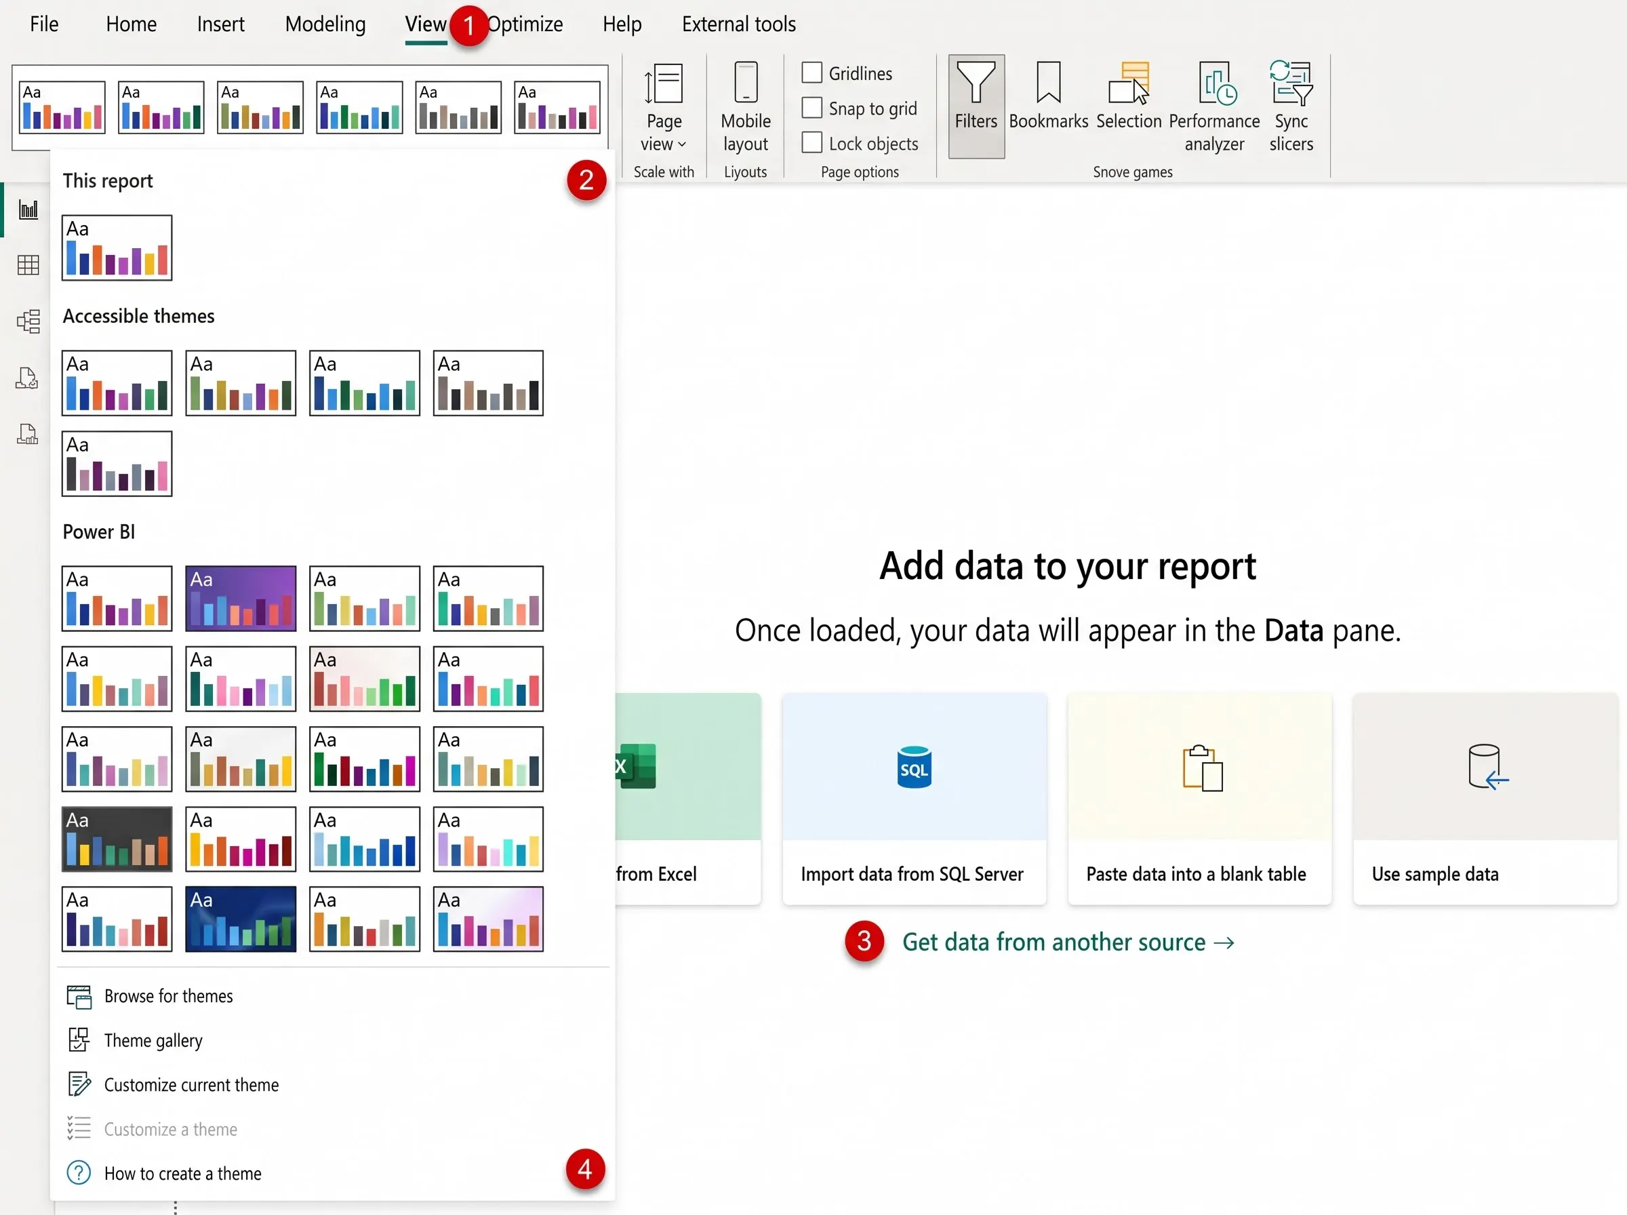Check the Lock objects option
The height and width of the screenshot is (1215, 1627).
pos(811,144)
